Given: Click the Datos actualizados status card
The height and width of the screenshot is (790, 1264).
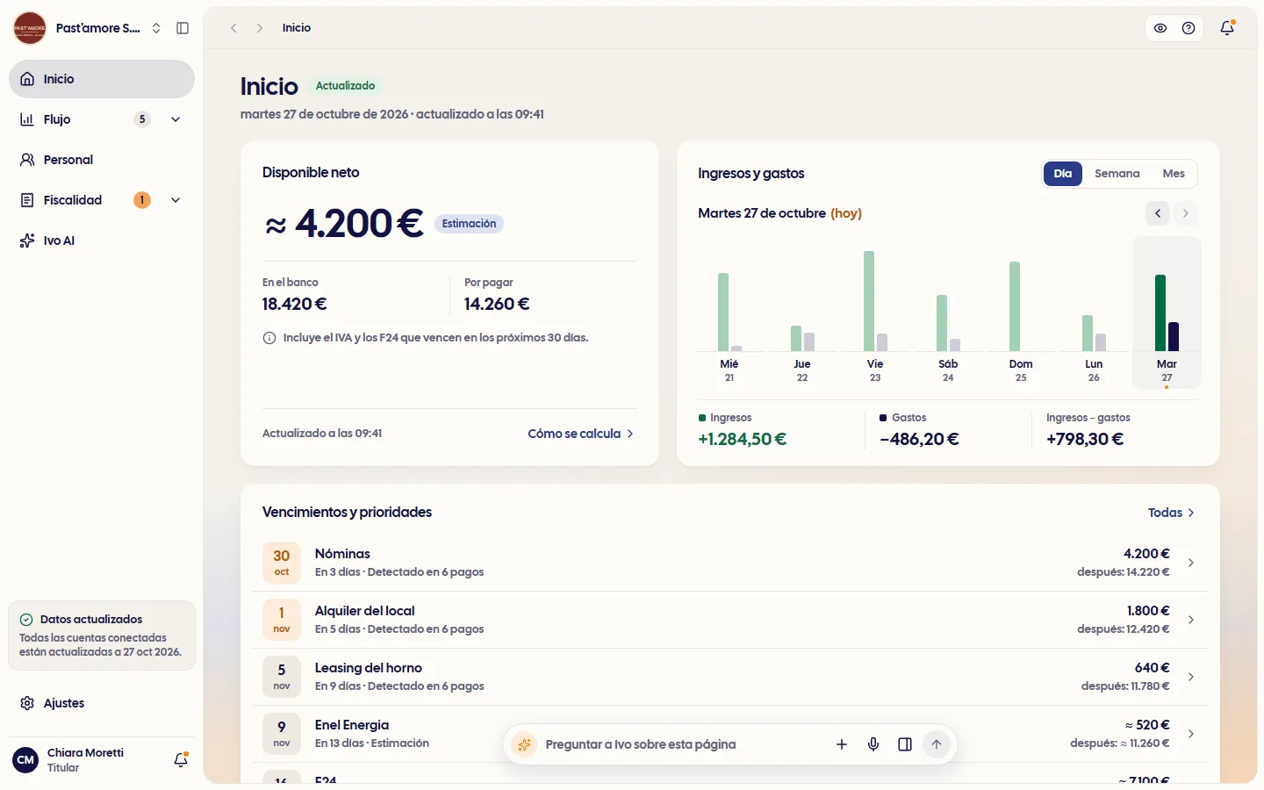Looking at the screenshot, I should click(x=102, y=636).
